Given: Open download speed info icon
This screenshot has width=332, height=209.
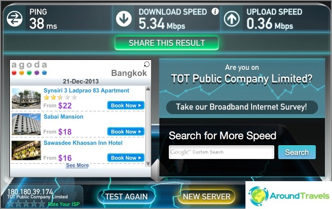Looking at the screenshot, I should tap(215, 11).
